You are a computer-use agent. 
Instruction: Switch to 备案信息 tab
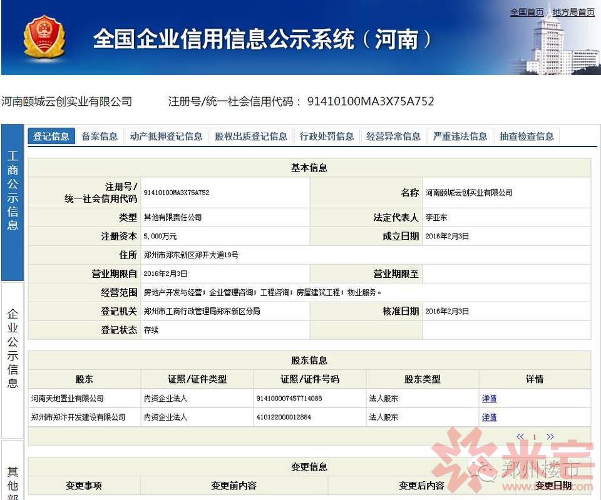click(100, 136)
